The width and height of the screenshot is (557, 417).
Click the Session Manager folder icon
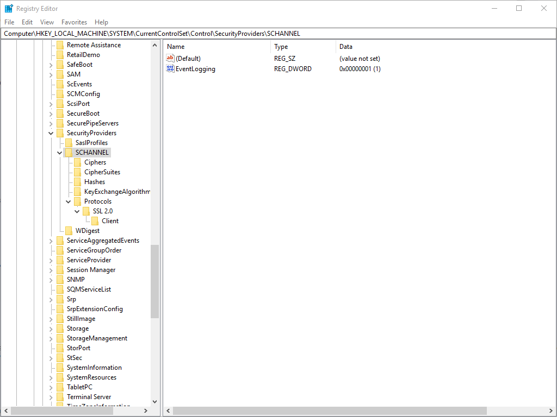coord(60,270)
